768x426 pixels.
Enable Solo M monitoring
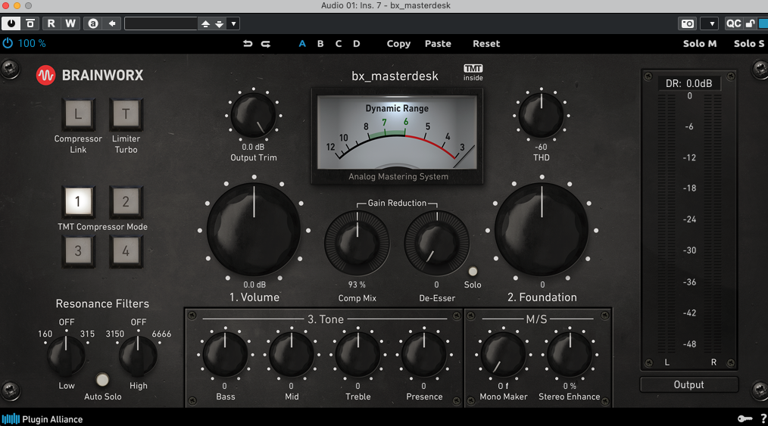700,44
